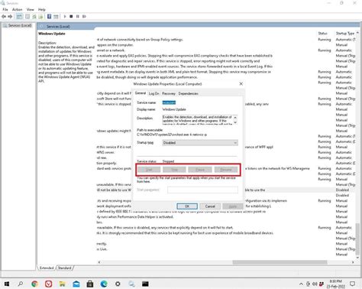Show hidden tray icons chevron
The image size is (362, 289).
coord(301,284)
